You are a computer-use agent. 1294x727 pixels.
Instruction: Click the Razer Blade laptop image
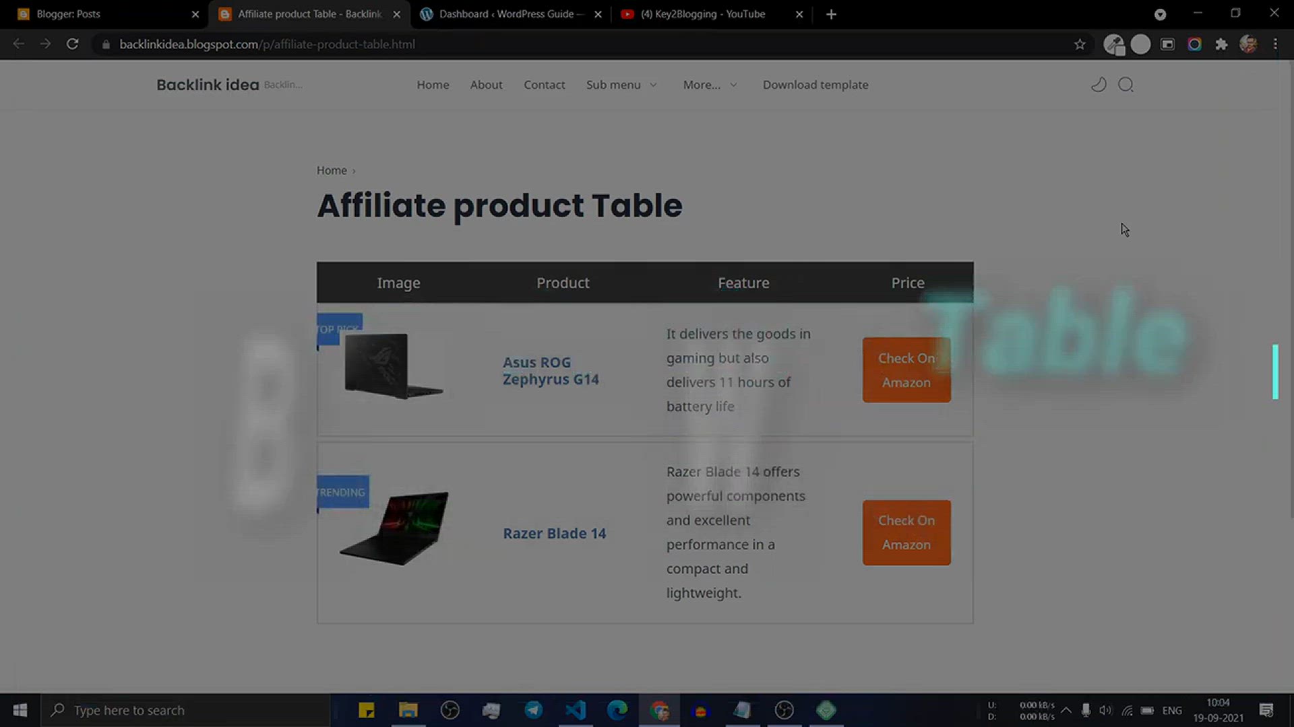tap(396, 528)
